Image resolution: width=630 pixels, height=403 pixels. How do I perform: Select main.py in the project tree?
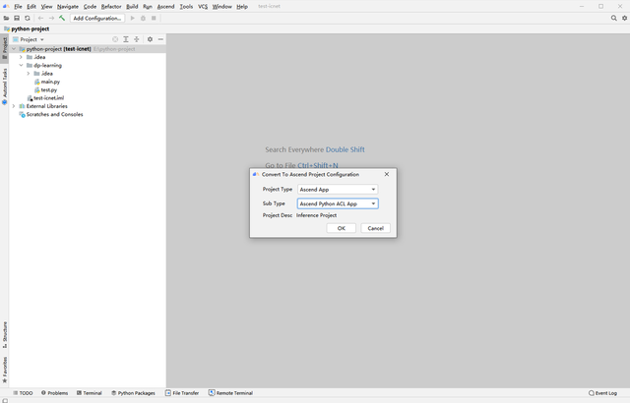point(50,82)
